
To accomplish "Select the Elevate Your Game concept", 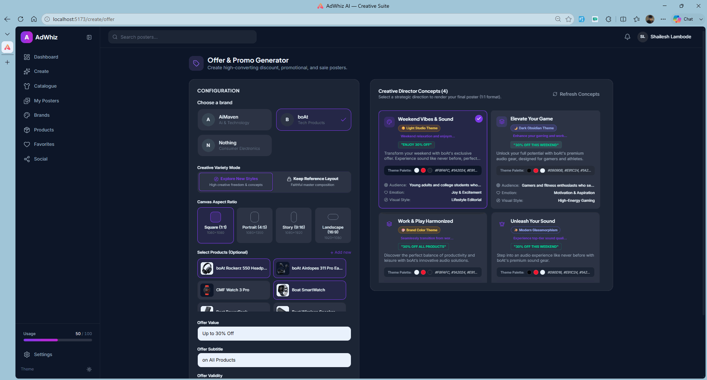I will click(545, 159).
